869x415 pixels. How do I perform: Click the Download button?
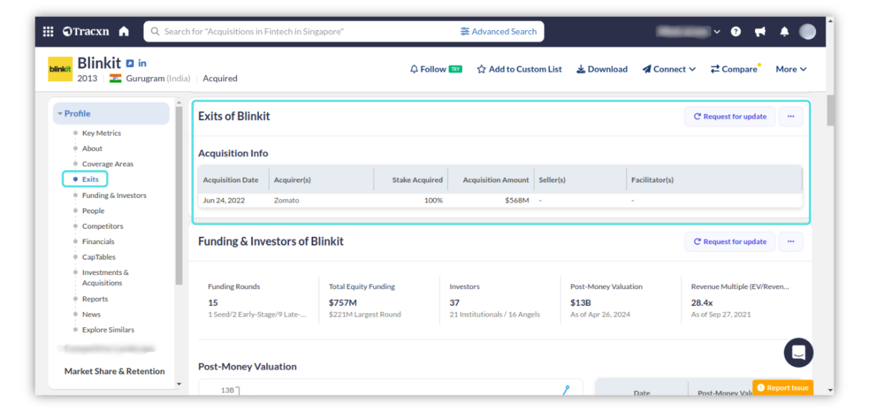point(602,69)
